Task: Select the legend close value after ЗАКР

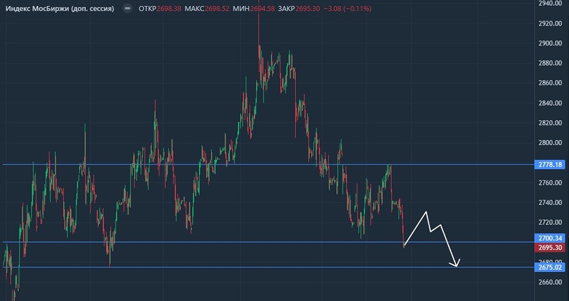Action: (x=308, y=9)
